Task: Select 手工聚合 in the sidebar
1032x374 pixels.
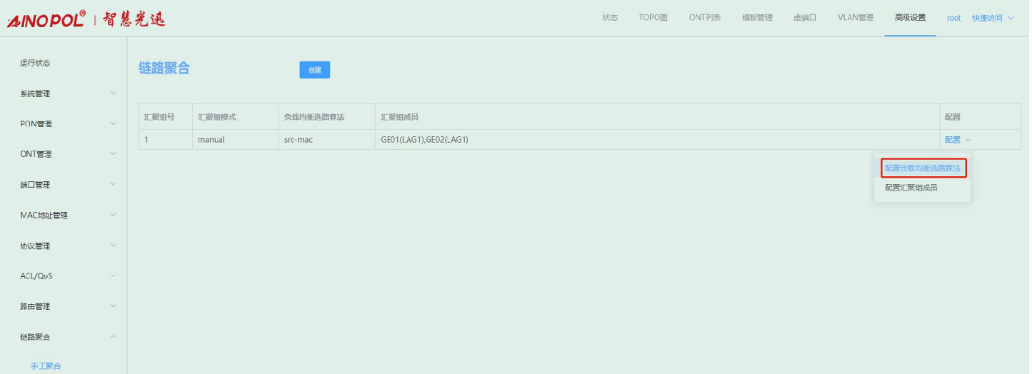Action: [46, 366]
